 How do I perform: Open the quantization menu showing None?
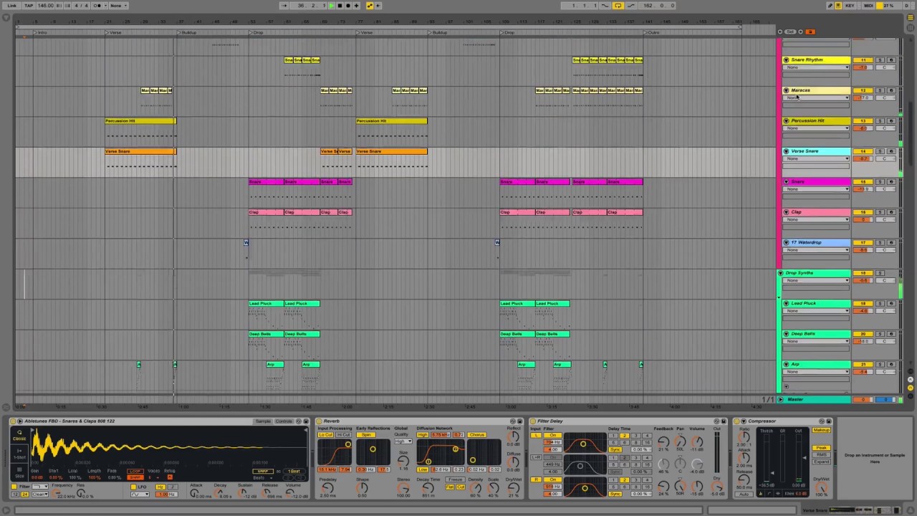[x=119, y=6]
